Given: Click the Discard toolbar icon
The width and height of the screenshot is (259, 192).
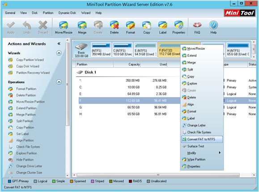Looking at the screenshot, I should coord(43,28).
